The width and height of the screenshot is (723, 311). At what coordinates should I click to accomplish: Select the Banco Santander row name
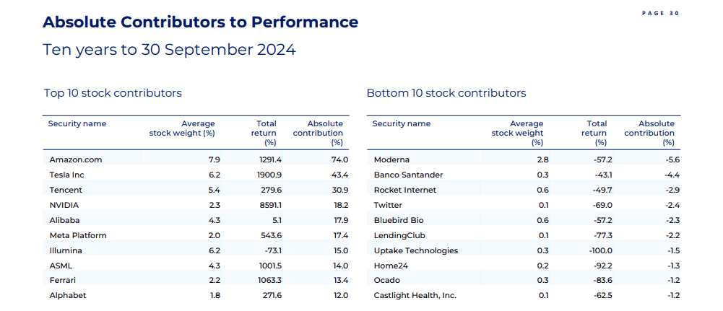coord(408,175)
